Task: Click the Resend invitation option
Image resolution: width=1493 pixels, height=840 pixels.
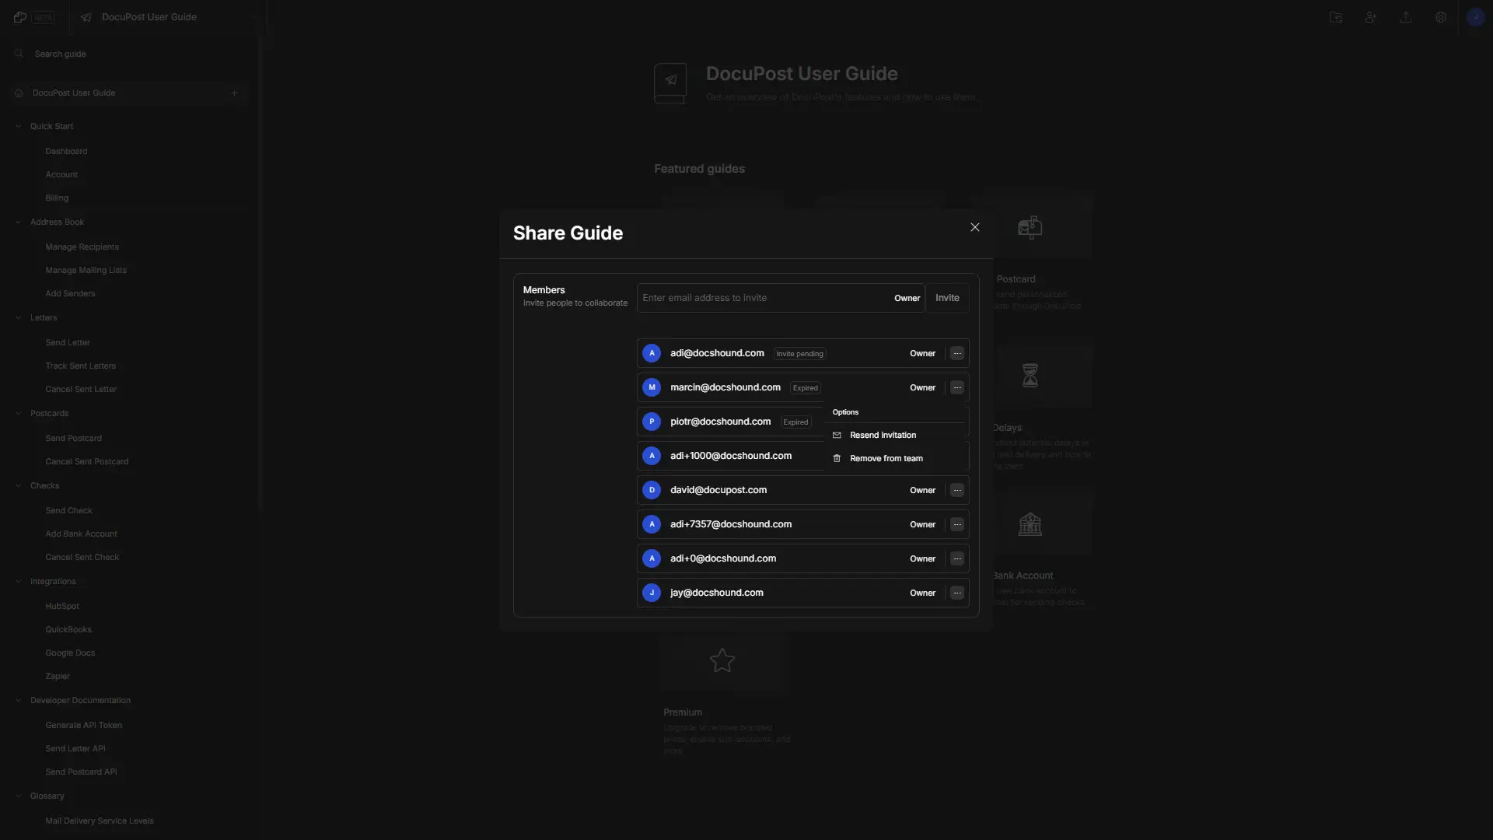Action: (882, 435)
